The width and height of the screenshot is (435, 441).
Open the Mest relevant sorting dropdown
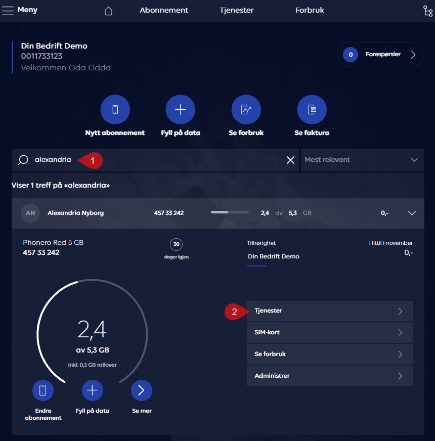[x=362, y=160]
